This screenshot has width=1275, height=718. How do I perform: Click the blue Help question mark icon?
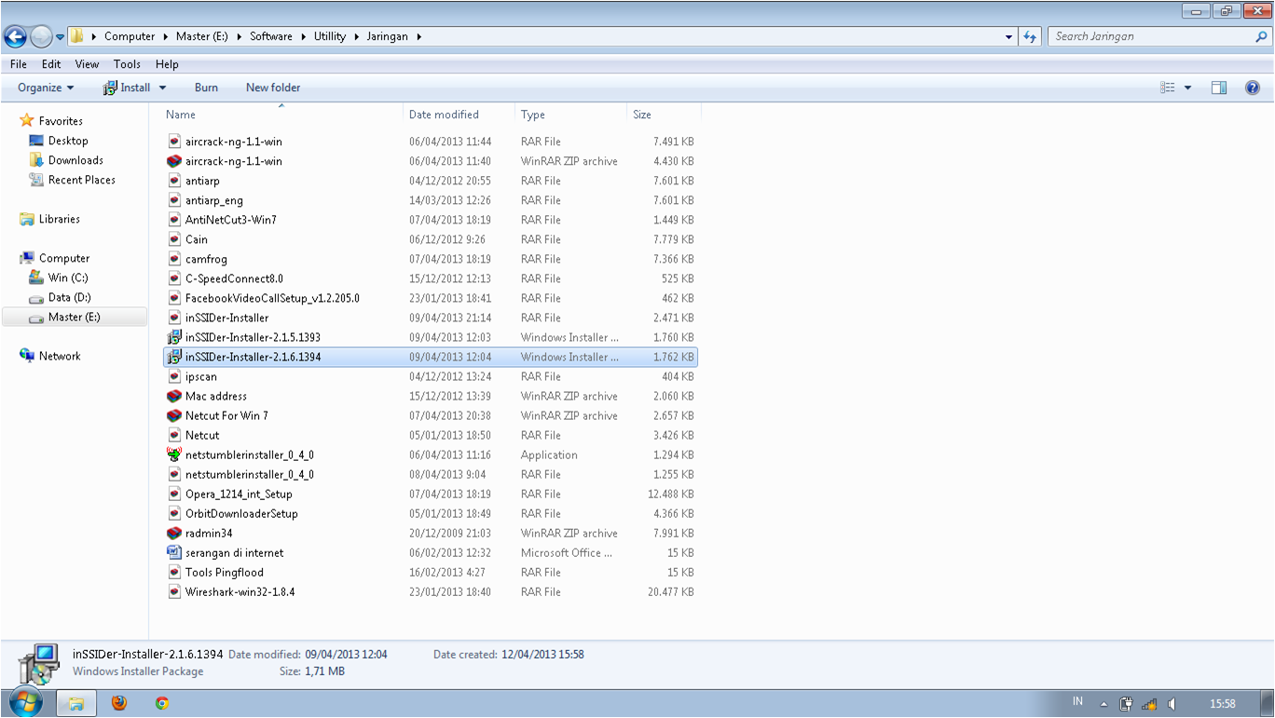tap(1253, 88)
